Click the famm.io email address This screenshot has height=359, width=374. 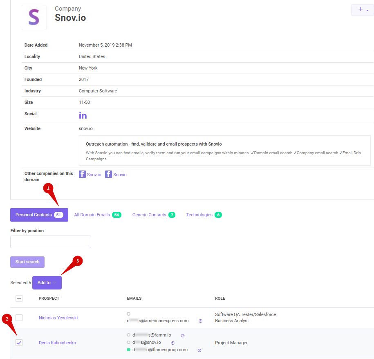[152, 335]
